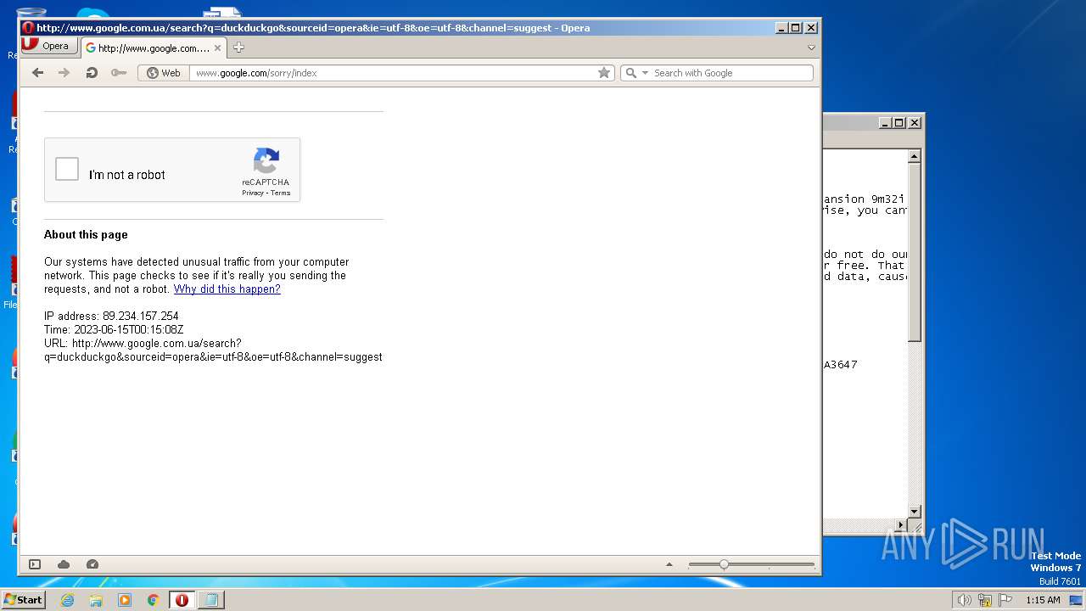
Task: Open reCAPTCHA Terms link
Action: pyautogui.click(x=281, y=193)
